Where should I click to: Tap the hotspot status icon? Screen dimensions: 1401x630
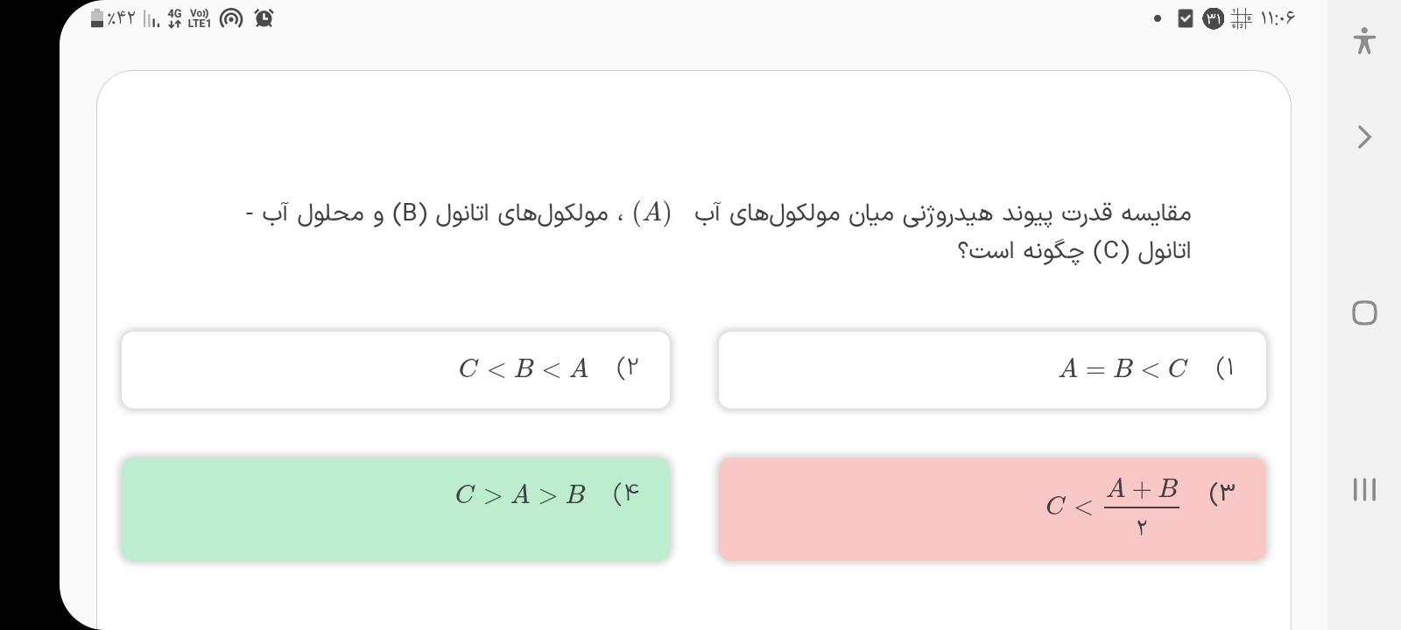231,18
